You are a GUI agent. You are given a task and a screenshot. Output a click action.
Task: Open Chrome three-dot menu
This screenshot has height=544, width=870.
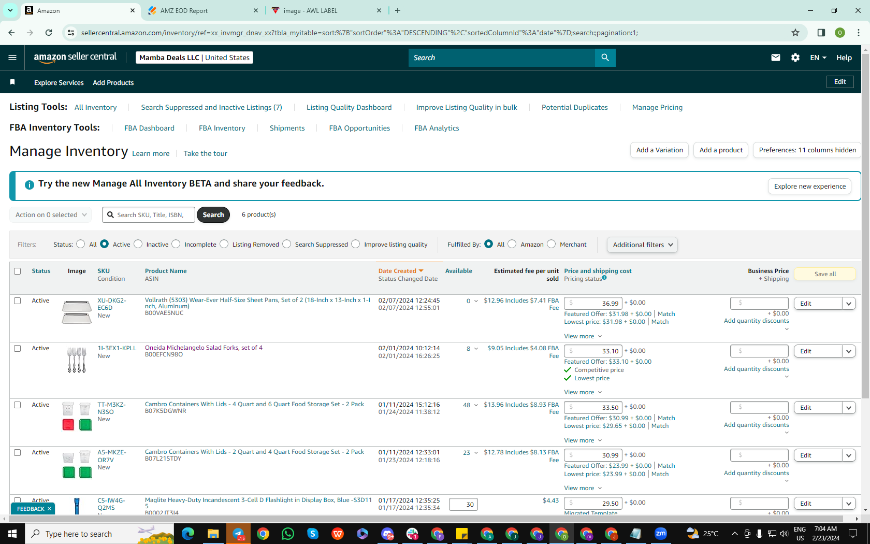859,33
